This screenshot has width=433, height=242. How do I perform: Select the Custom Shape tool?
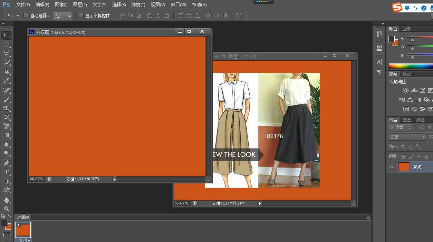pyautogui.click(x=7, y=190)
